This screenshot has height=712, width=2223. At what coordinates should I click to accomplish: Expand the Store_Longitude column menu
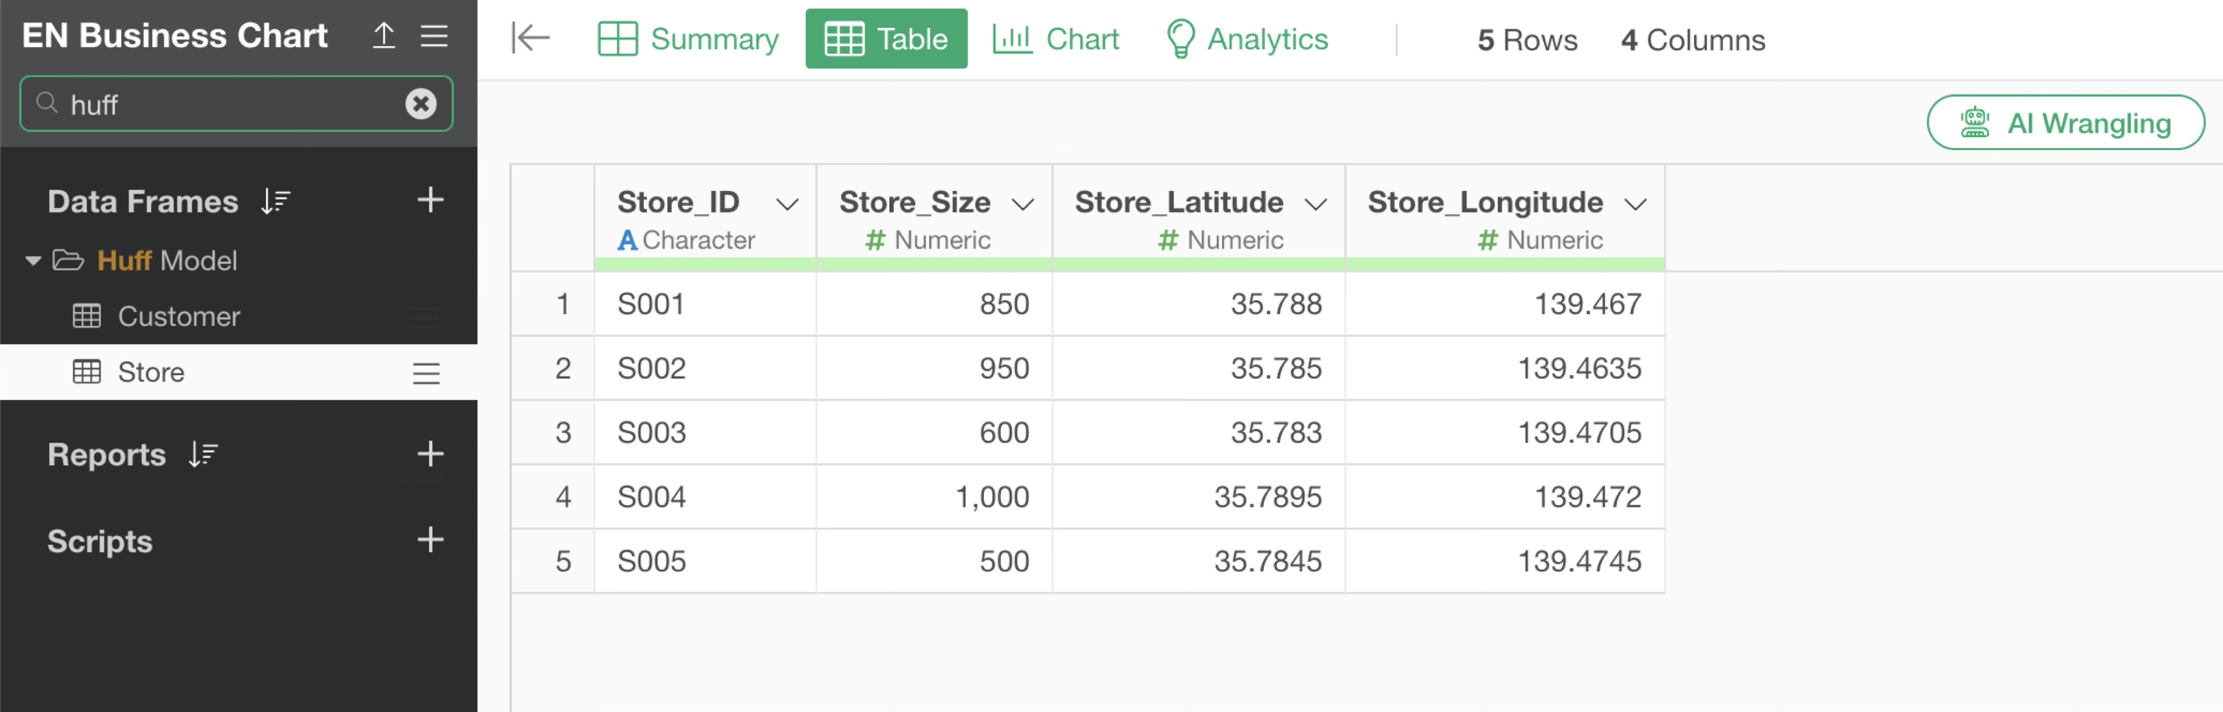(x=1634, y=204)
